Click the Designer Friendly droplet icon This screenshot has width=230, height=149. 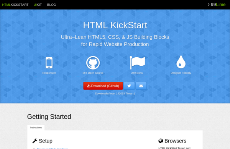(181, 62)
